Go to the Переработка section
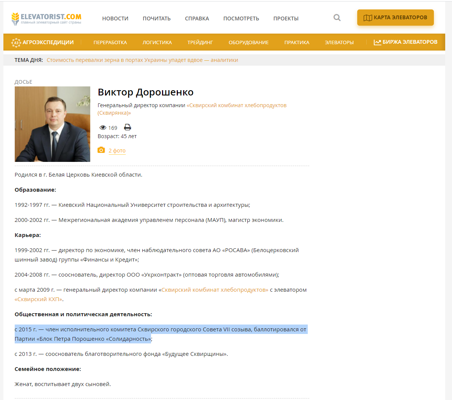452x400 pixels. [110, 43]
